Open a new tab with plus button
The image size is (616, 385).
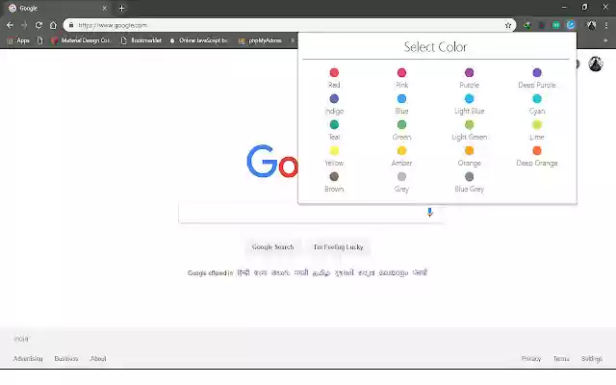click(x=122, y=8)
